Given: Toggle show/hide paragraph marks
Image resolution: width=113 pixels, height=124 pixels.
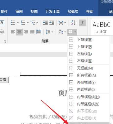Looking at the screenshot, I should point(82,23).
